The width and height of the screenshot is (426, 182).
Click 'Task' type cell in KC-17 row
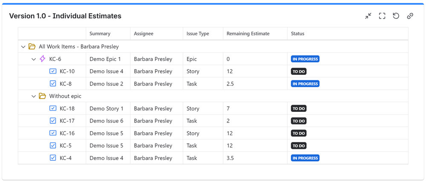[203, 121]
